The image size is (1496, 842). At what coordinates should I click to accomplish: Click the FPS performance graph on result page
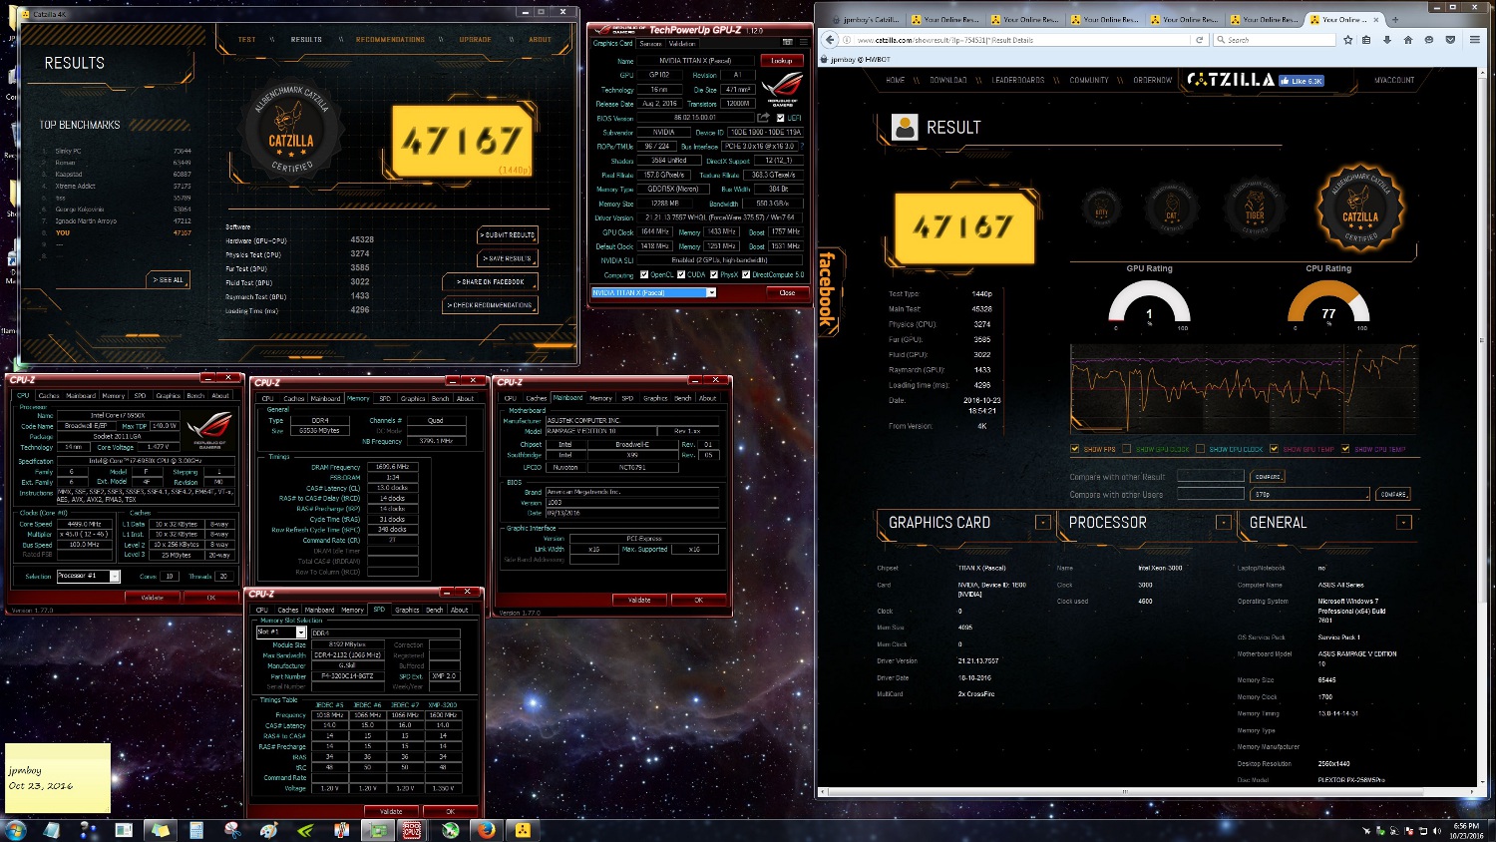click(1243, 390)
